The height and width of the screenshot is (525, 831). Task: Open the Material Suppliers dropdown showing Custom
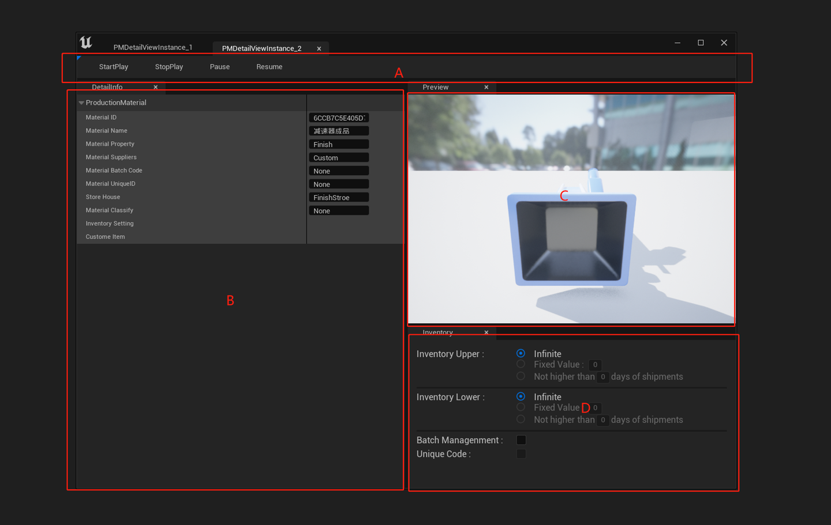pos(338,157)
